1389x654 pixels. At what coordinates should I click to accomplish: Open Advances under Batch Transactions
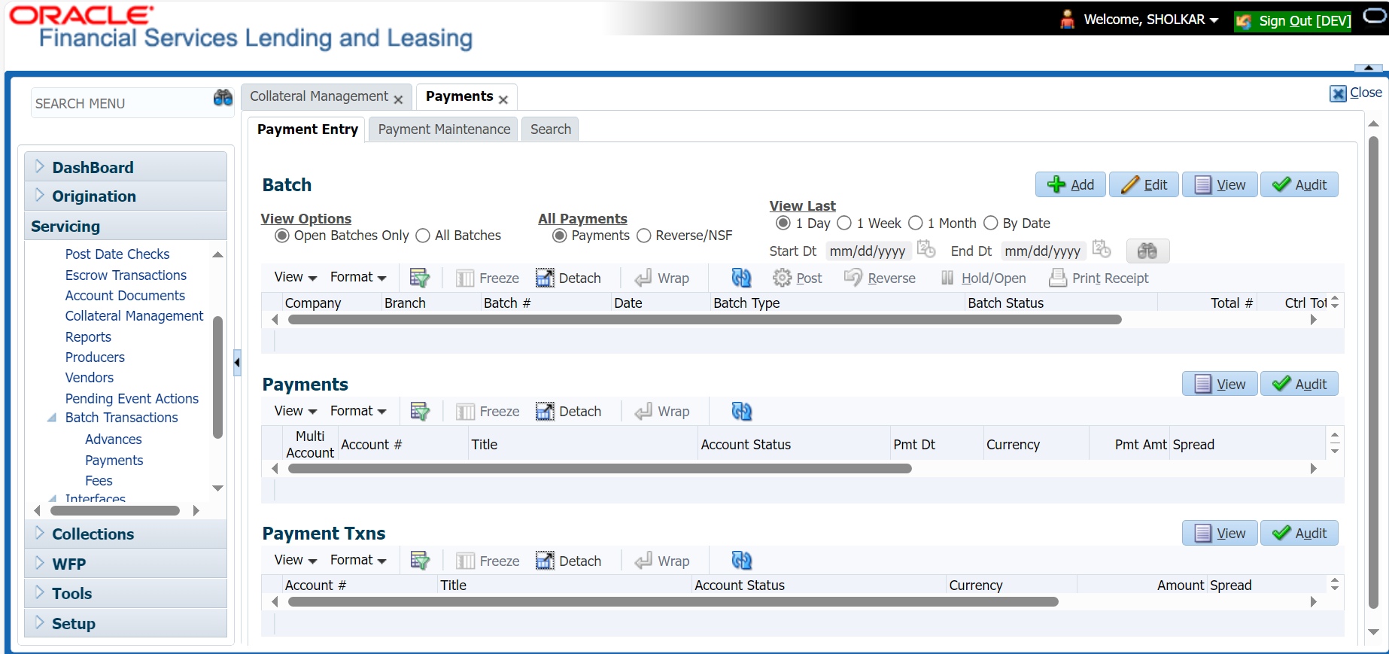pos(114,440)
